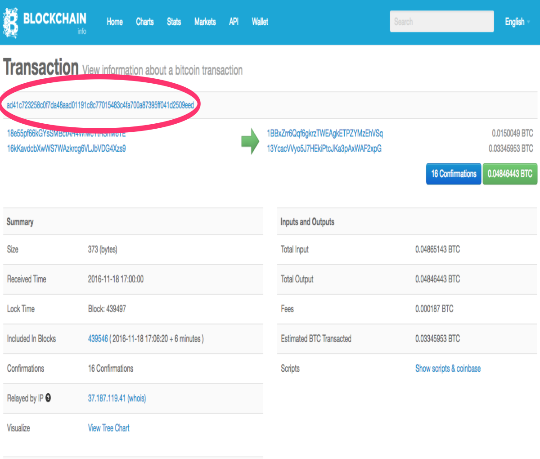Open output address 13YcacVVyo5J7HEkiPtcJKa3pAxWAF2xpG
540x459 pixels.
pyautogui.click(x=324, y=148)
